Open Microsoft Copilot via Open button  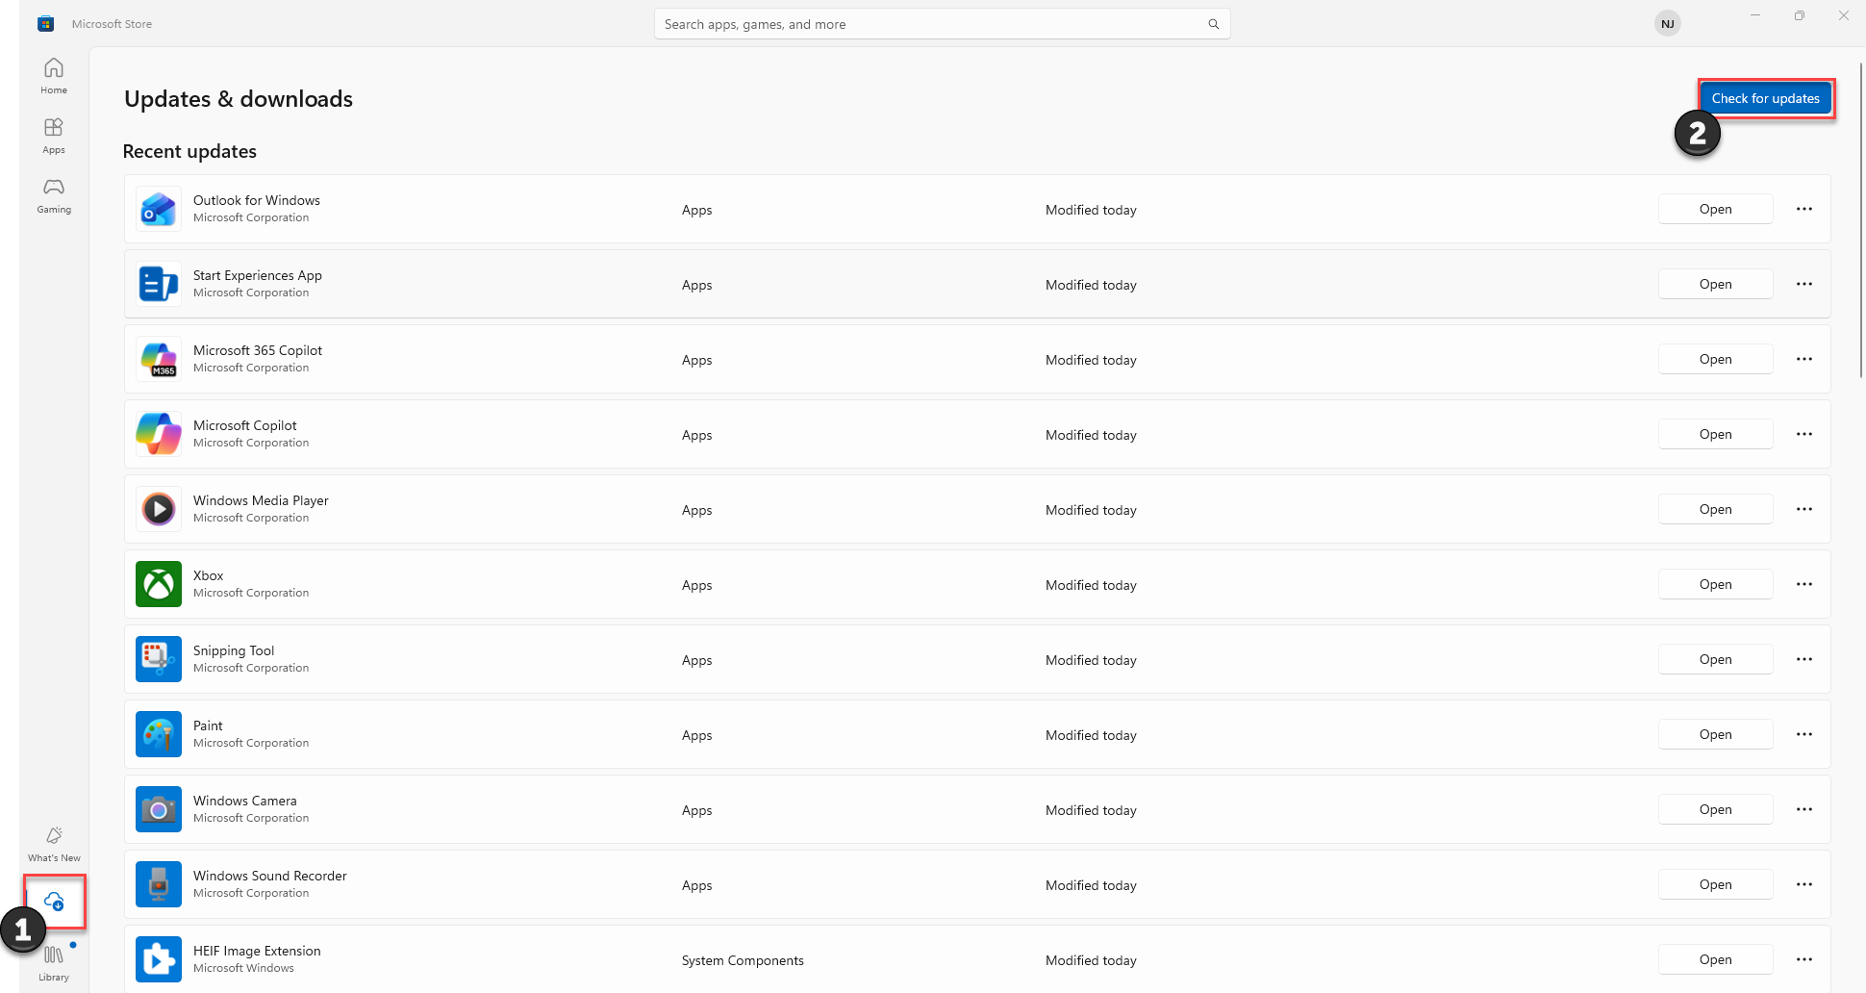1715,434
